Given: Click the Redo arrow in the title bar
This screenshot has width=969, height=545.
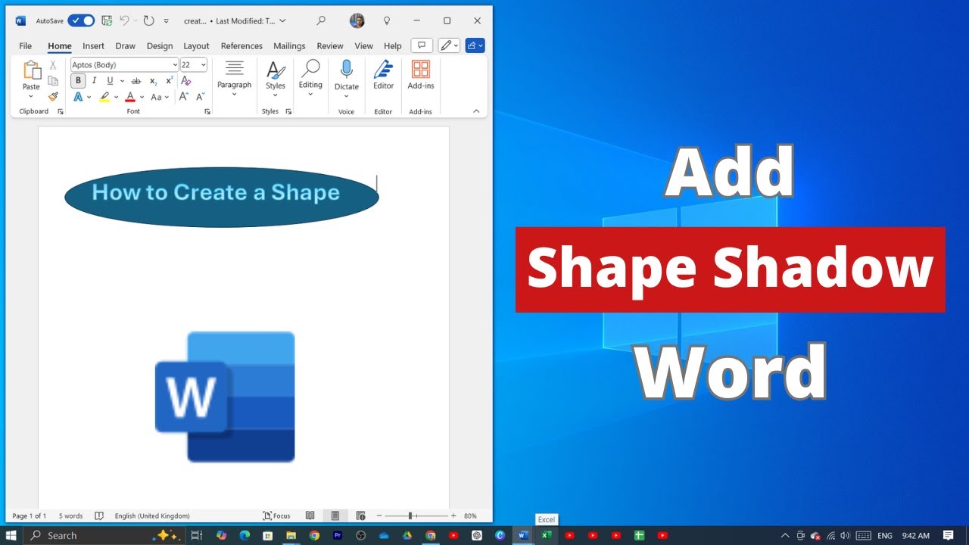Looking at the screenshot, I should coord(148,20).
